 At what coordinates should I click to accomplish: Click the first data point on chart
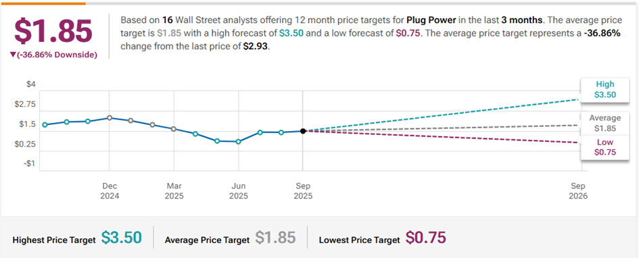(x=45, y=125)
